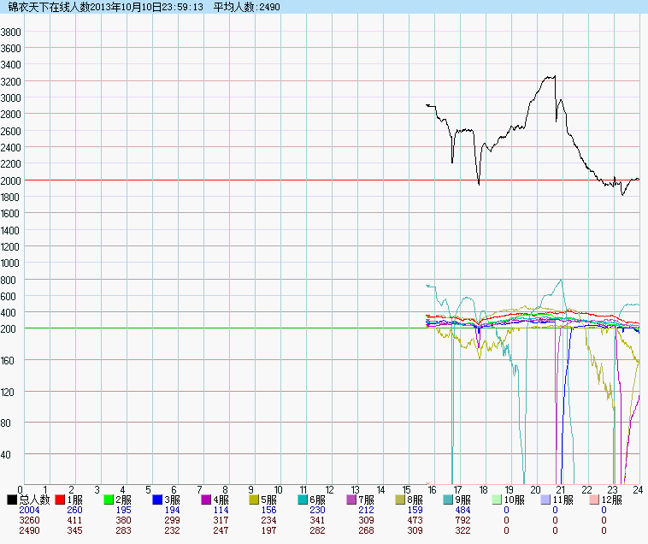Image resolution: width=648 pixels, height=544 pixels.
Task: Click the 8服 legend label
Action: [x=417, y=500]
